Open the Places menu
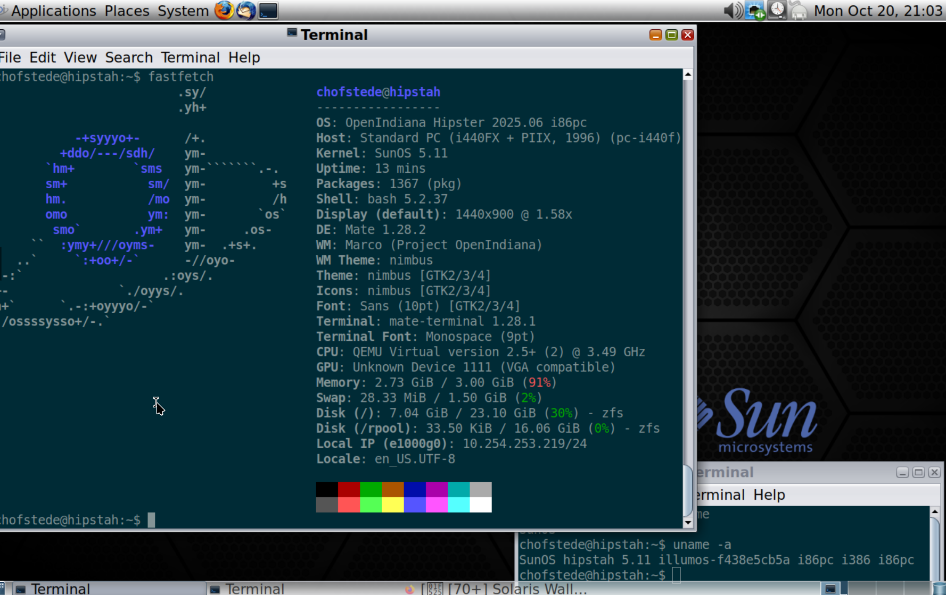The height and width of the screenshot is (595, 946). 127,11
